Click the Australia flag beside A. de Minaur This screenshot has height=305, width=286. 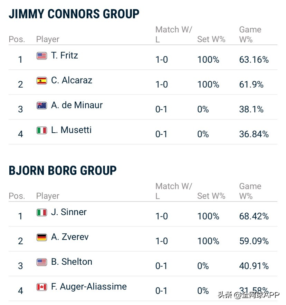point(41,105)
